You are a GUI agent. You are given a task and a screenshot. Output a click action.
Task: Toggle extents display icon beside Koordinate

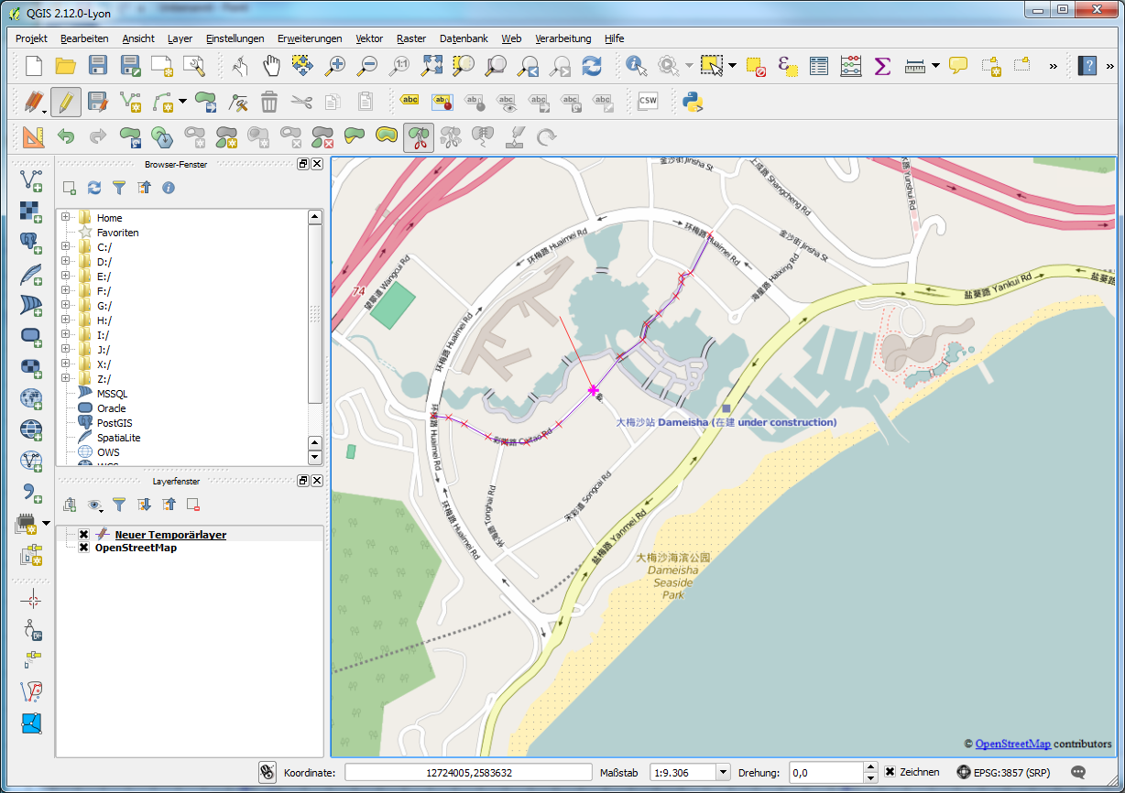(x=268, y=772)
